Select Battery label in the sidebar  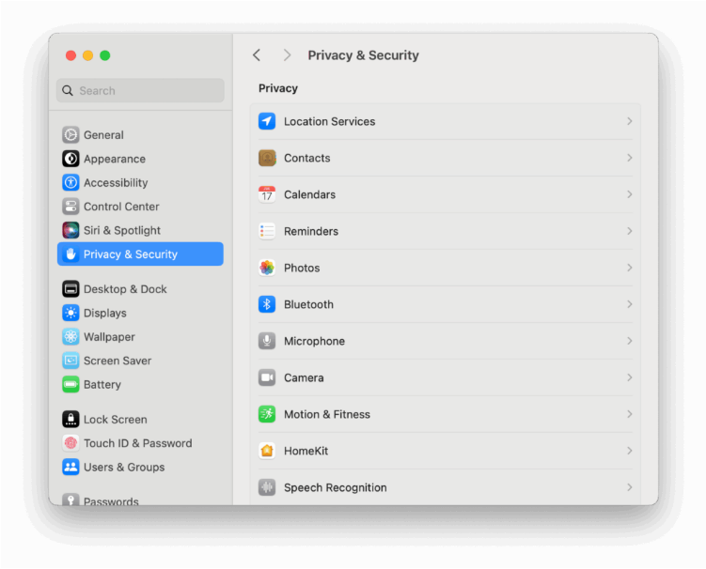point(102,385)
